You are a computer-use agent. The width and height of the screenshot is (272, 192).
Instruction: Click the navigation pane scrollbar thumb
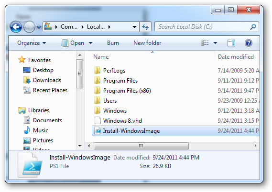point(80,74)
